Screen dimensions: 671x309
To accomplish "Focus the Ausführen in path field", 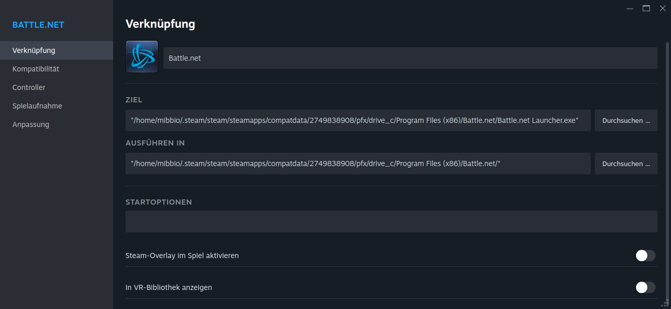I will 358,163.
